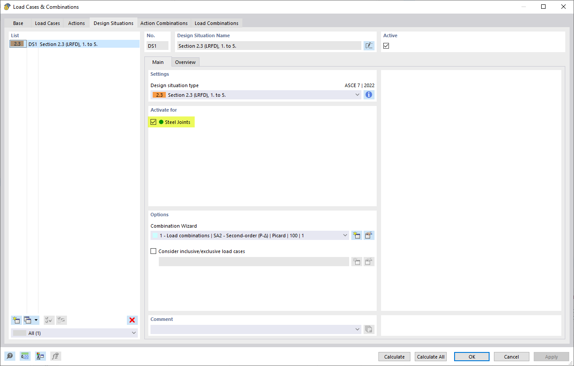Click the Apply button

[x=551, y=357]
